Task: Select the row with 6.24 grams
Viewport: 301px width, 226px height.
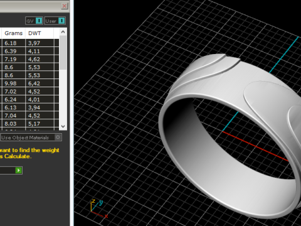Action: 29,99
